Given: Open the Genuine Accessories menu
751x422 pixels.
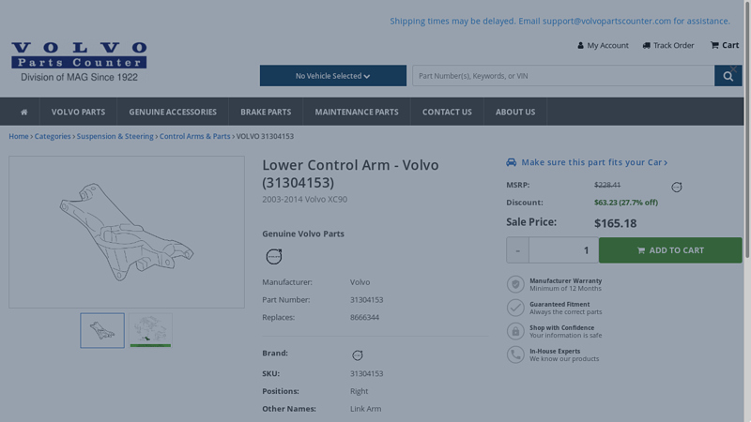Looking at the screenshot, I should [x=173, y=112].
